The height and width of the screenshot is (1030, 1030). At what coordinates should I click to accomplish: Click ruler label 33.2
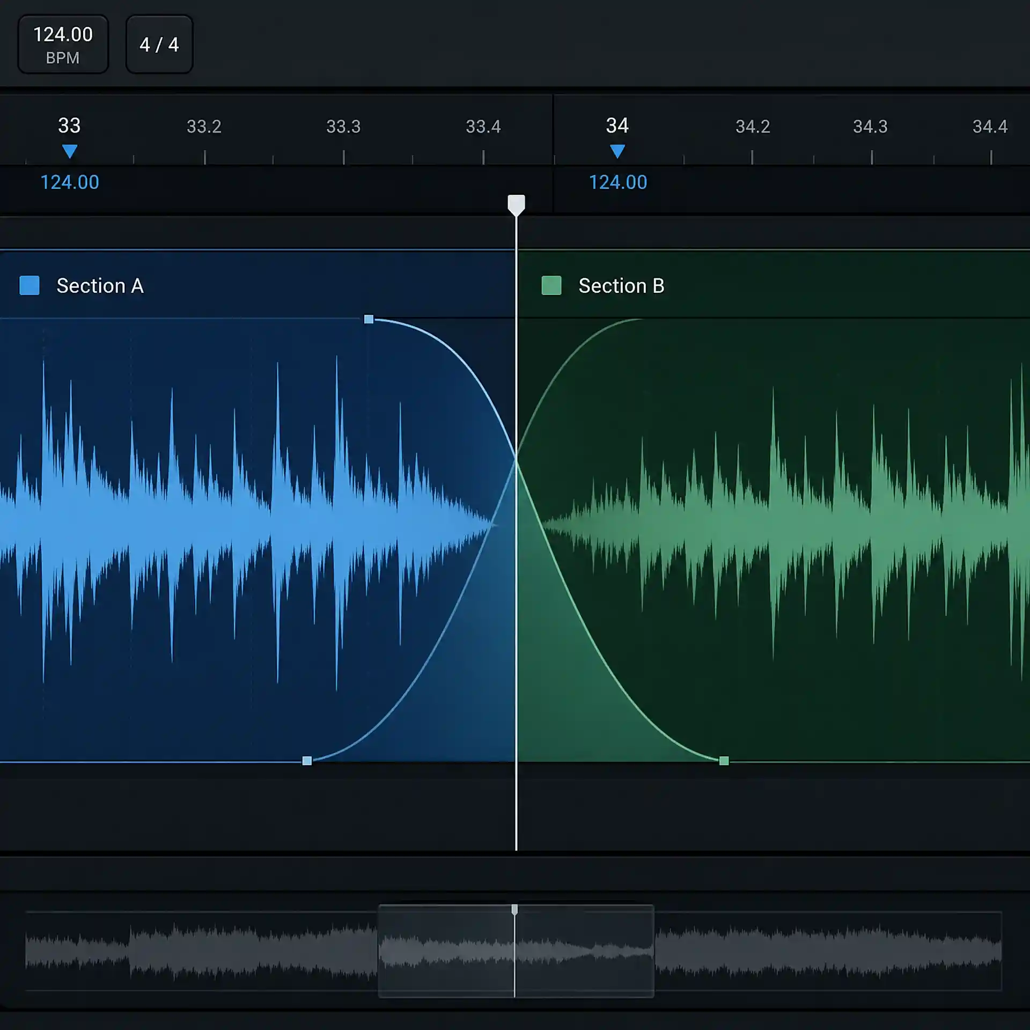coord(204,127)
